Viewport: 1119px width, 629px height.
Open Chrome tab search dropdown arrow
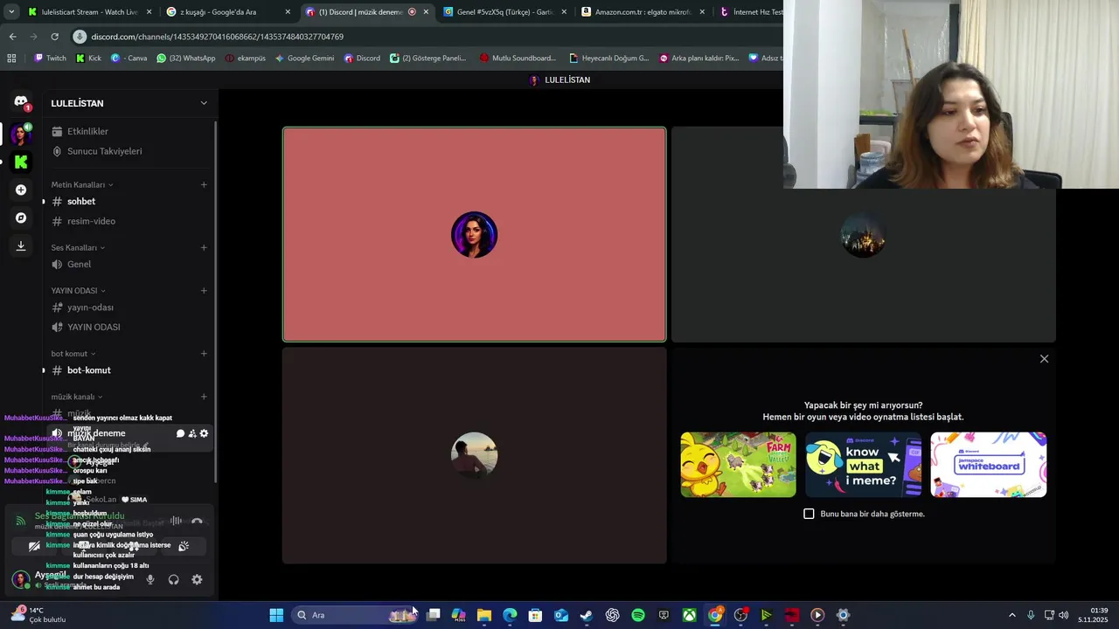click(x=11, y=12)
